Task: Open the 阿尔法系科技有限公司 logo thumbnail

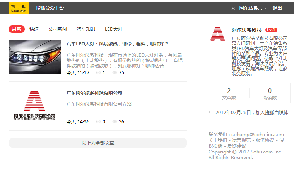Action: click(34, 105)
